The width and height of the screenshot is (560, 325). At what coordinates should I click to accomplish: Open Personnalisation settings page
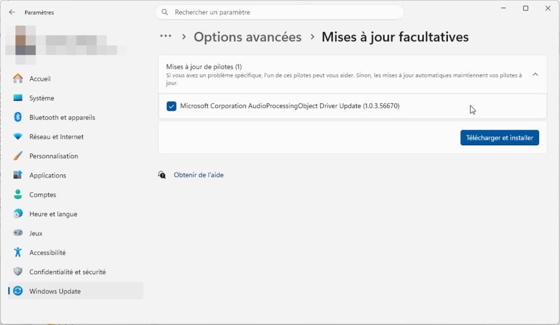point(75,156)
